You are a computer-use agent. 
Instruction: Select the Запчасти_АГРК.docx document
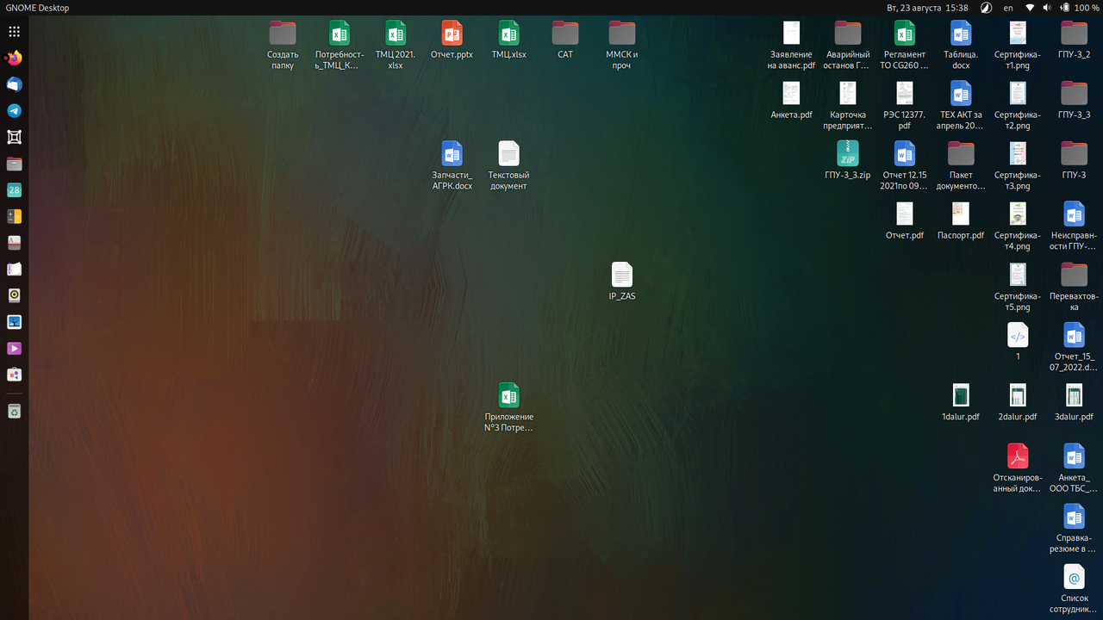pyautogui.click(x=452, y=166)
